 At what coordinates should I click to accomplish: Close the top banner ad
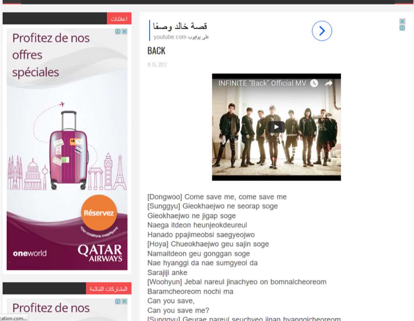(x=402, y=21)
